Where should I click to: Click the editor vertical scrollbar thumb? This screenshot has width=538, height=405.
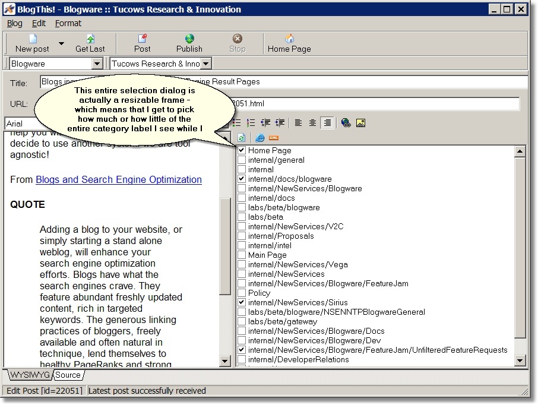point(224,246)
